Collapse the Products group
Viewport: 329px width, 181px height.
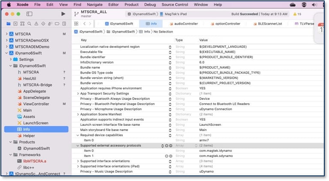click(x=10, y=142)
